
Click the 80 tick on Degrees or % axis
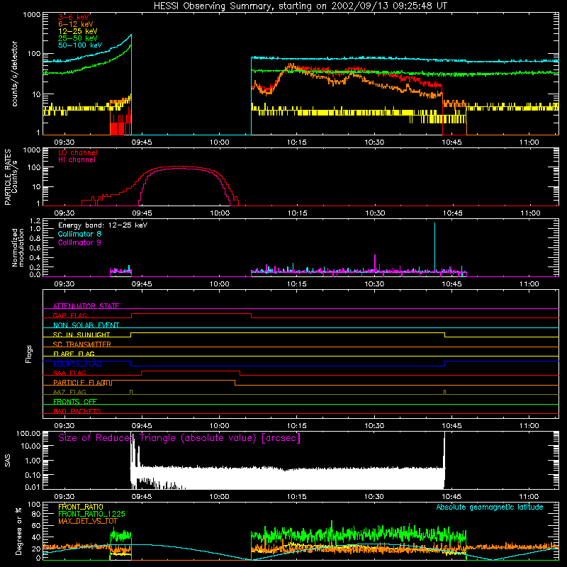tap(37, 514)
